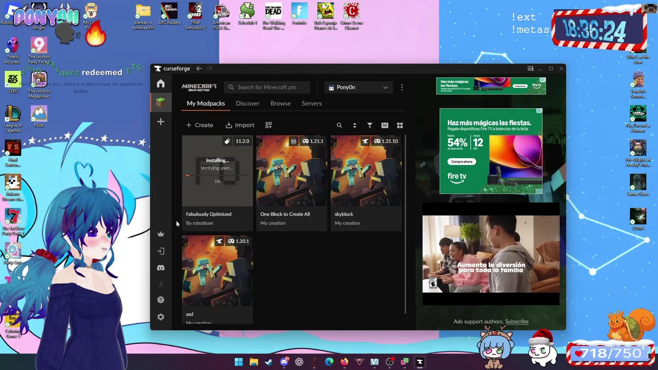This screenshot has height=370, width=658.
Task: Open the SOMA desktop shortcut
Action: click(x=638, y=218)
